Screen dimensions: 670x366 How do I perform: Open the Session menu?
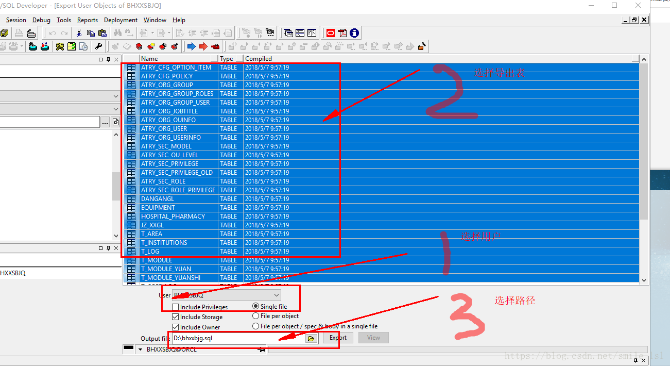pyautogui.click(x=16, y=20)
